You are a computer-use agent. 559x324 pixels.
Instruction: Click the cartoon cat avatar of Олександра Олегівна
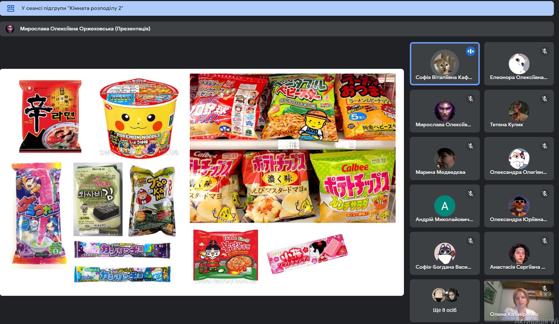pyautogui.click(x=519, y=158)
